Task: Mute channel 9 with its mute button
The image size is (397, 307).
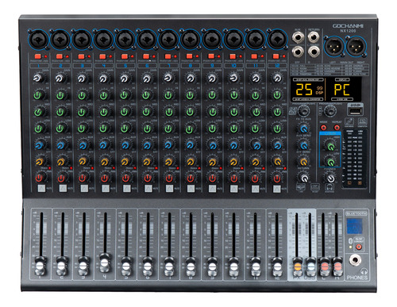Action: click(212, 188)
